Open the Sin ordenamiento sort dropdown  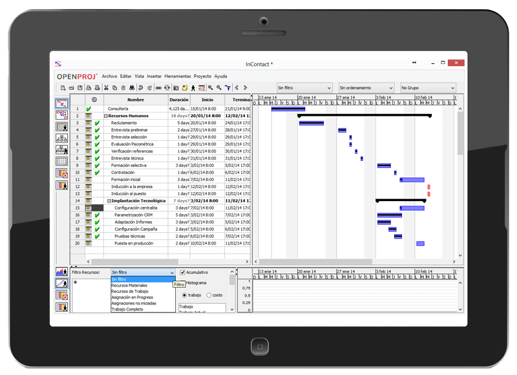coord(365,87)
